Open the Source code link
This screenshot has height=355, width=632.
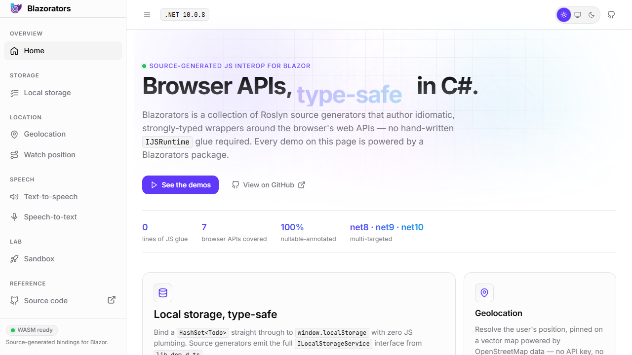[63, 301]
